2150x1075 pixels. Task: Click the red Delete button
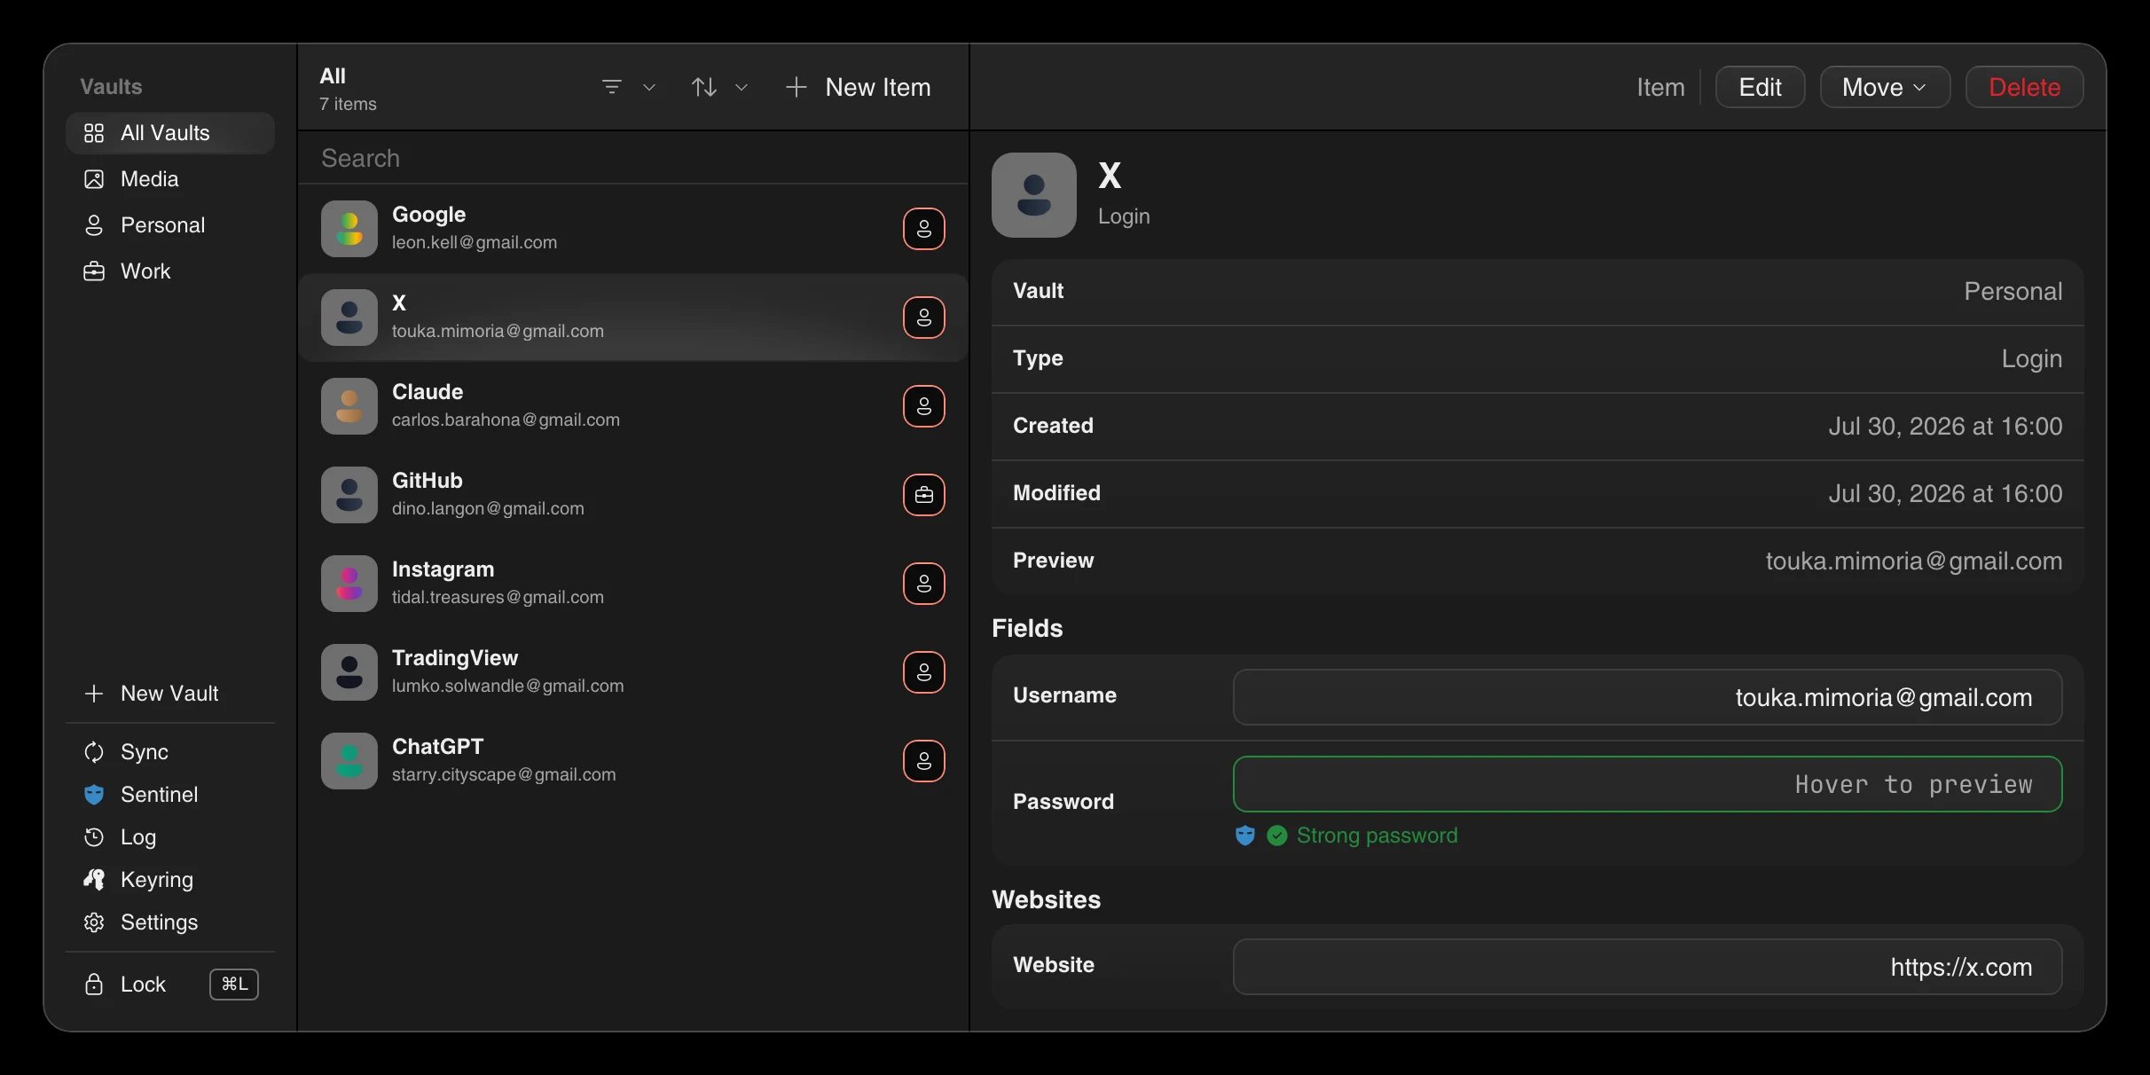tap(2024, 87)
